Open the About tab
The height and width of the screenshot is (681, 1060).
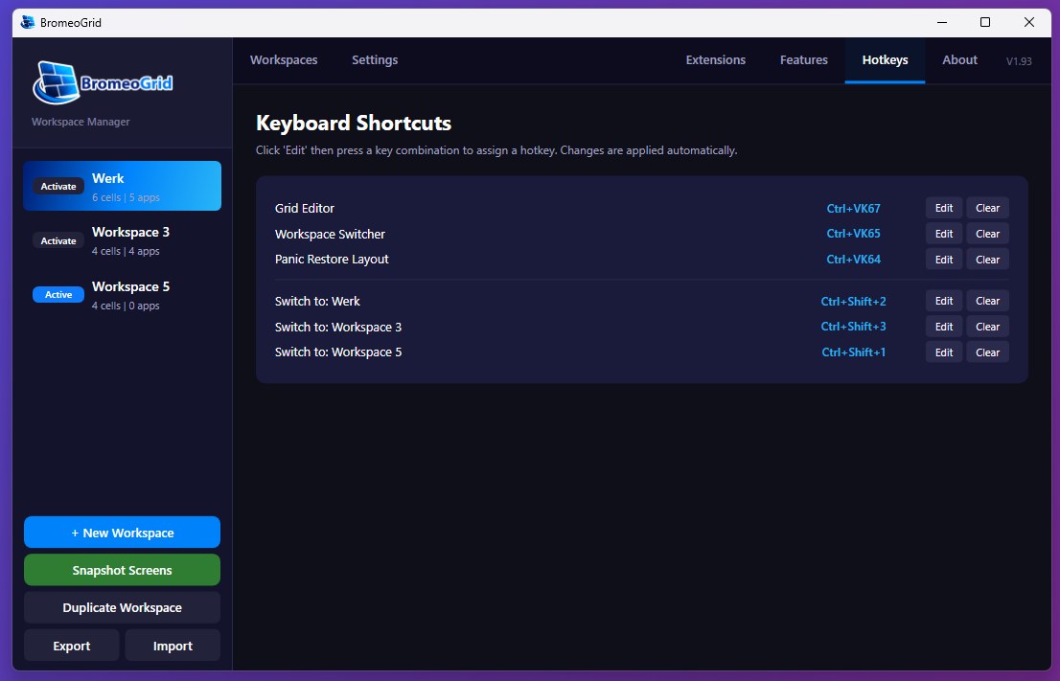tap(959, 59)
